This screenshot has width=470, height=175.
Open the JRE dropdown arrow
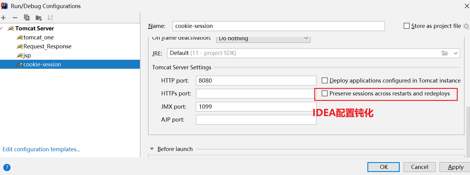pos(456,53)
